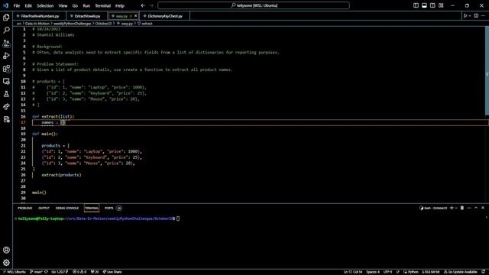Click the Run Python File play button
This screenshot has height=275, width=489.
[465, 16]
